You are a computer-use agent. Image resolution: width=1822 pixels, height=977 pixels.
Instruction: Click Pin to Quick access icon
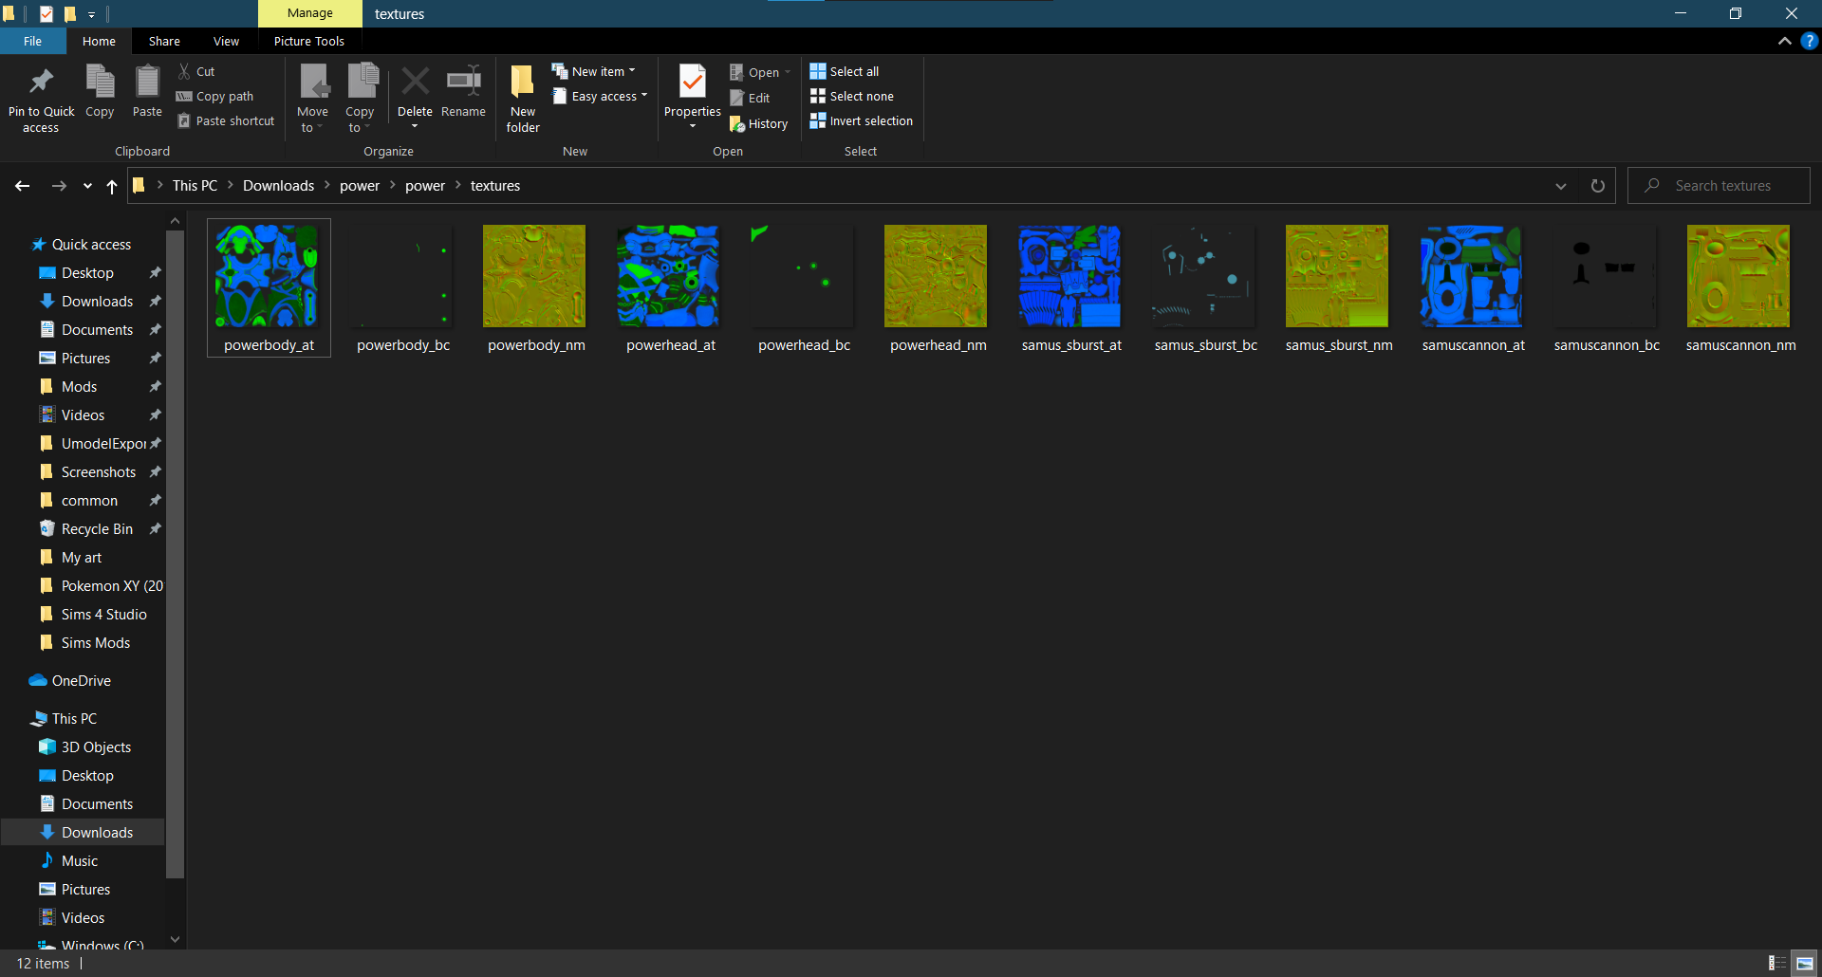click(41, 83)
